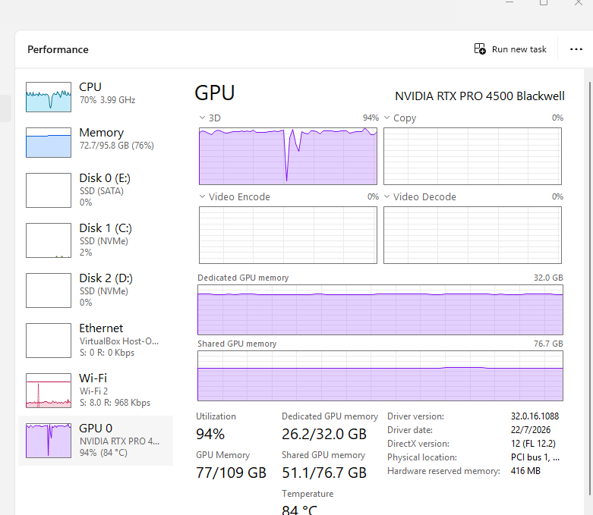Viewport: 593px width, 515px height.
Task: Click the NVIDIA RTX PRO 4500 Blackwell label
Action: click(x=480, y=96)
